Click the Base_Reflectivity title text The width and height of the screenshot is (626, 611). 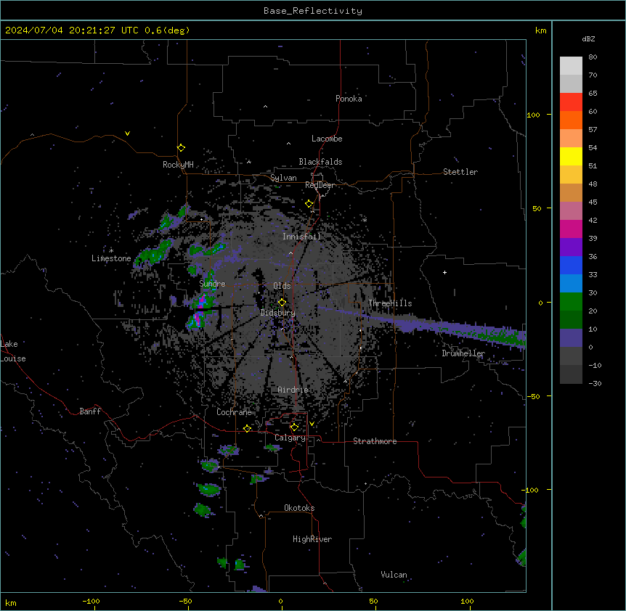click(313, 11)
